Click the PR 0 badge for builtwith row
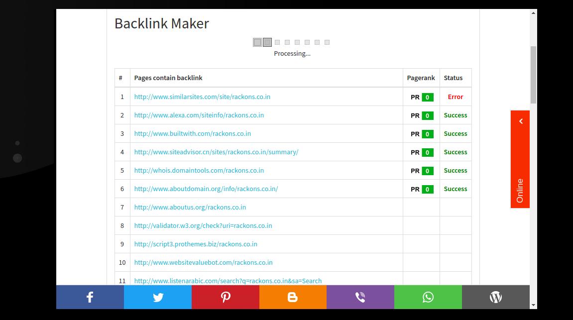Screen dimensions: 573x320 (x=422, y=134)
